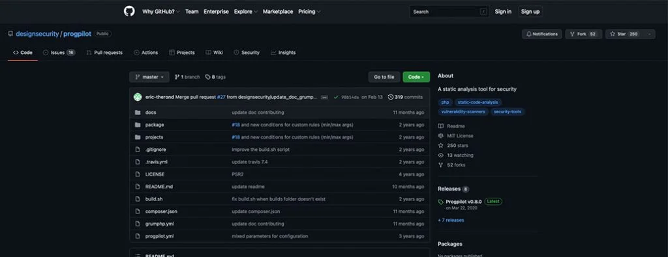This screenshot has height=257, width=668.
Task: Open the green Code dropdown button
Action: 416,77
